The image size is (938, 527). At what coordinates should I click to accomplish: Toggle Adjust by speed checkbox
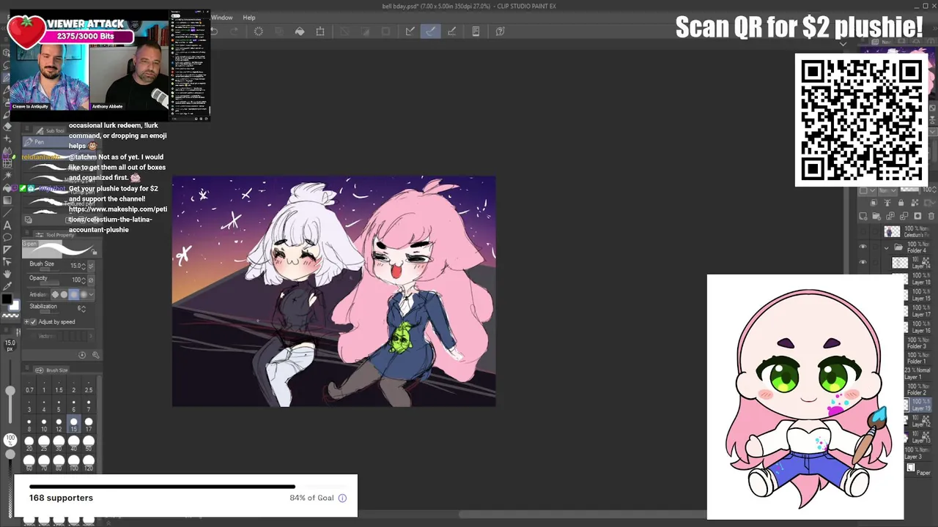(34, 322)
